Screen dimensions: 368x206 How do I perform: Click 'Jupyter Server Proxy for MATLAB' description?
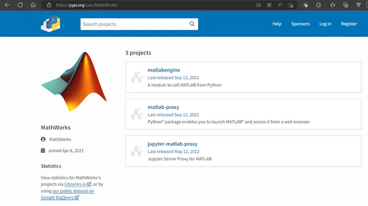[180, 159]
